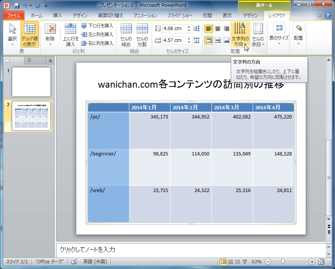Click 下に行を挿入 insert row below

[x=97, y=26]
